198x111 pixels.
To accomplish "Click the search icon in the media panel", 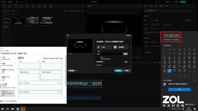I will pyautogui.click(x=83, y=11).
